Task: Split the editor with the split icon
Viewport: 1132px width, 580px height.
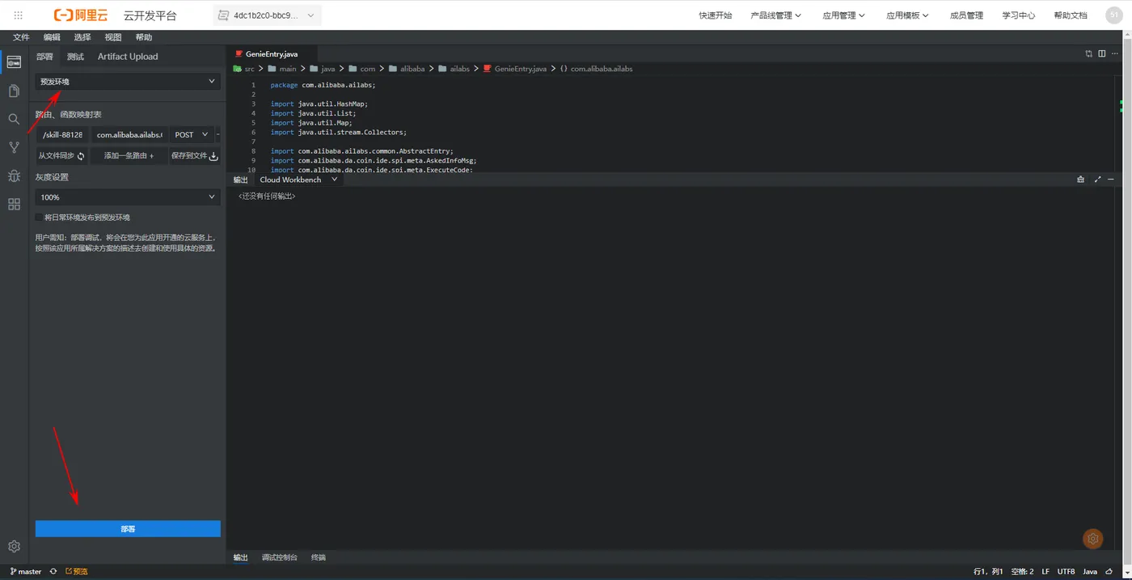Action: [1101, 53]
